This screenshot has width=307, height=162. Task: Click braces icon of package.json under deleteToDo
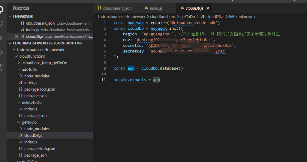click(21, 115)
